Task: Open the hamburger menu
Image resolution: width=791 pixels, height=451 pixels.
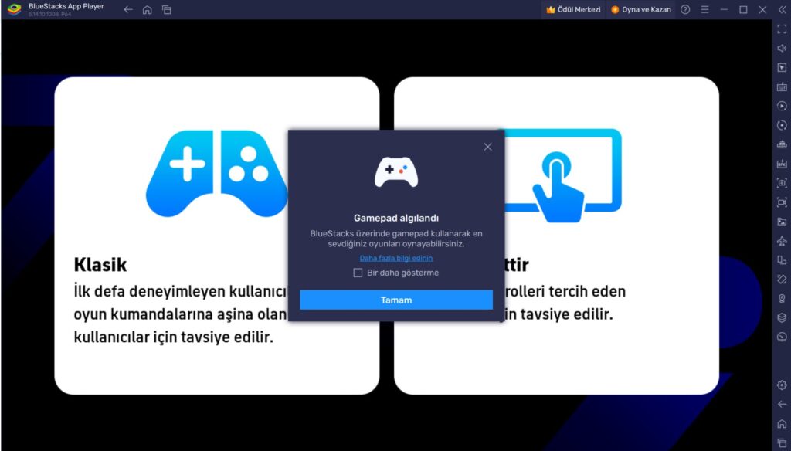Action: (x=705, y=9)
